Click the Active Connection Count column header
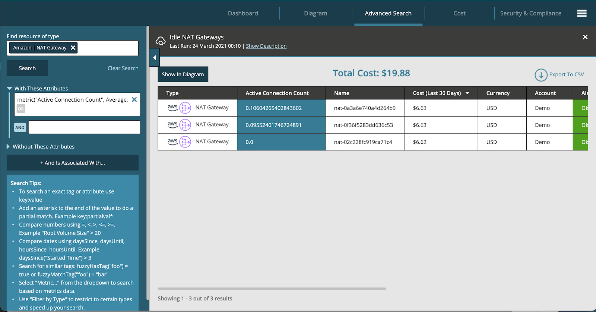 (281, 93)
